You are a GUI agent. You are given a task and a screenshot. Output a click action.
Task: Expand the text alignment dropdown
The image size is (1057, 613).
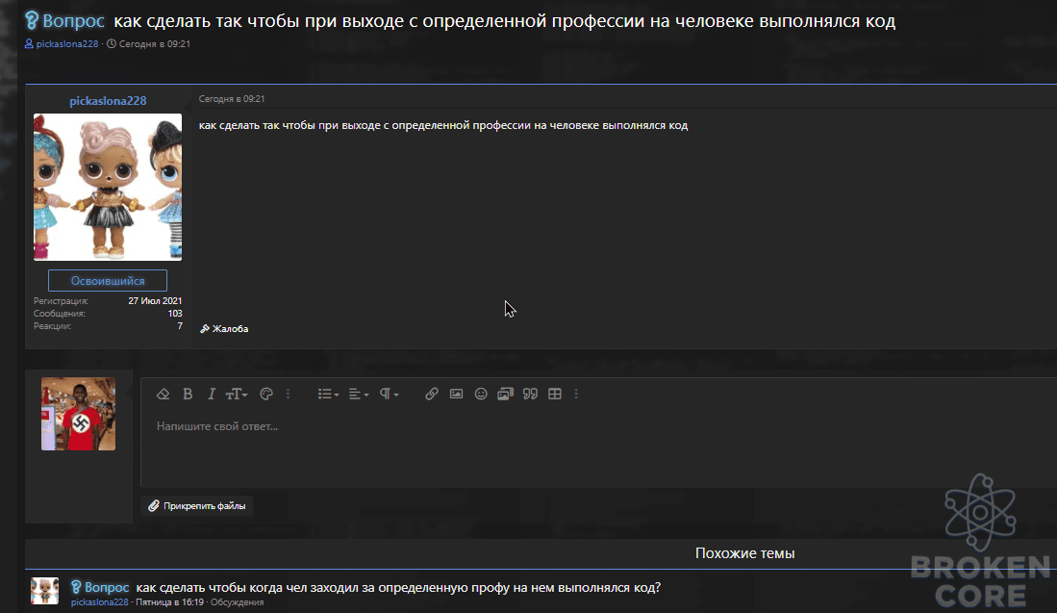(359, 394)
